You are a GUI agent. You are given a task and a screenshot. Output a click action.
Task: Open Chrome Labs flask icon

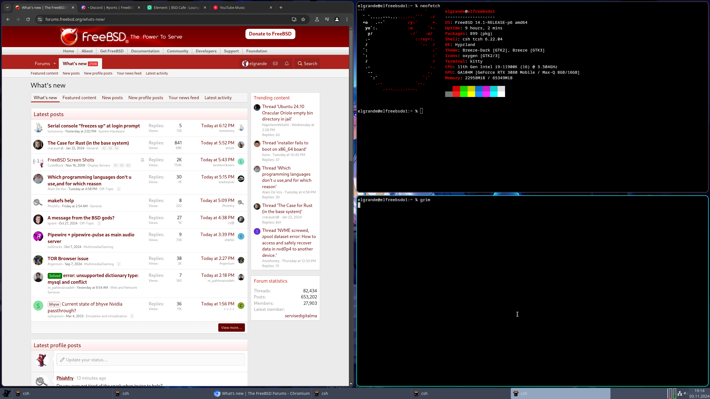pos(317,19)
